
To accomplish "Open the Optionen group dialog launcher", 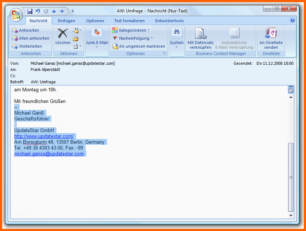I will [165, 53].
